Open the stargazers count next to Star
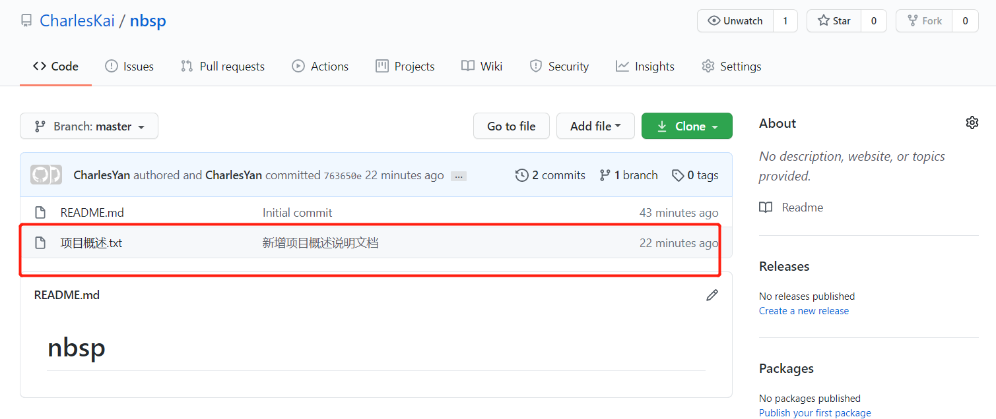996x419 pixels. coord(874,20)
